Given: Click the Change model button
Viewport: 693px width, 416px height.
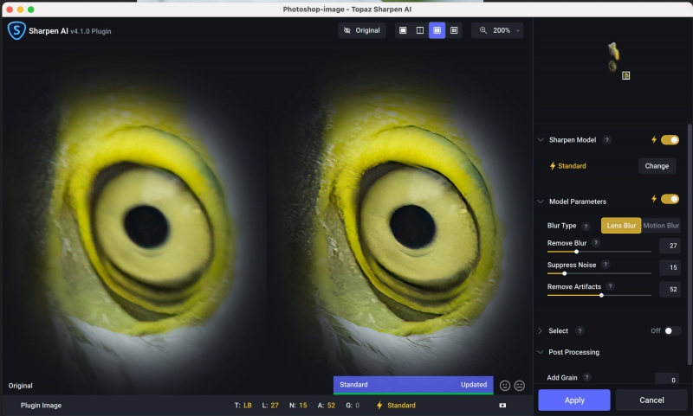Looking at the screenshot, I should (x=657, y=166).
